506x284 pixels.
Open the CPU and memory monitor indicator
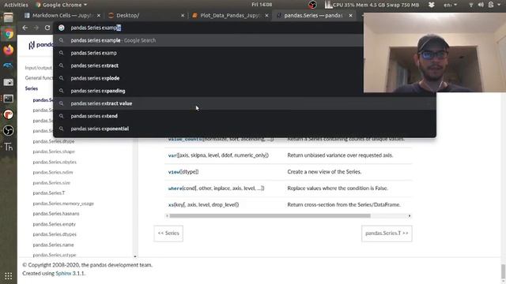click(372, 5)
